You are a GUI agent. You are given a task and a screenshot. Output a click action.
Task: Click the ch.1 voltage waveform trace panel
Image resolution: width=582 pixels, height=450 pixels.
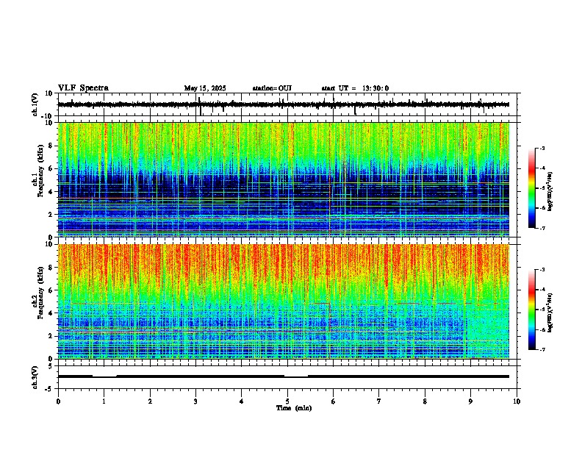(287, 104)
